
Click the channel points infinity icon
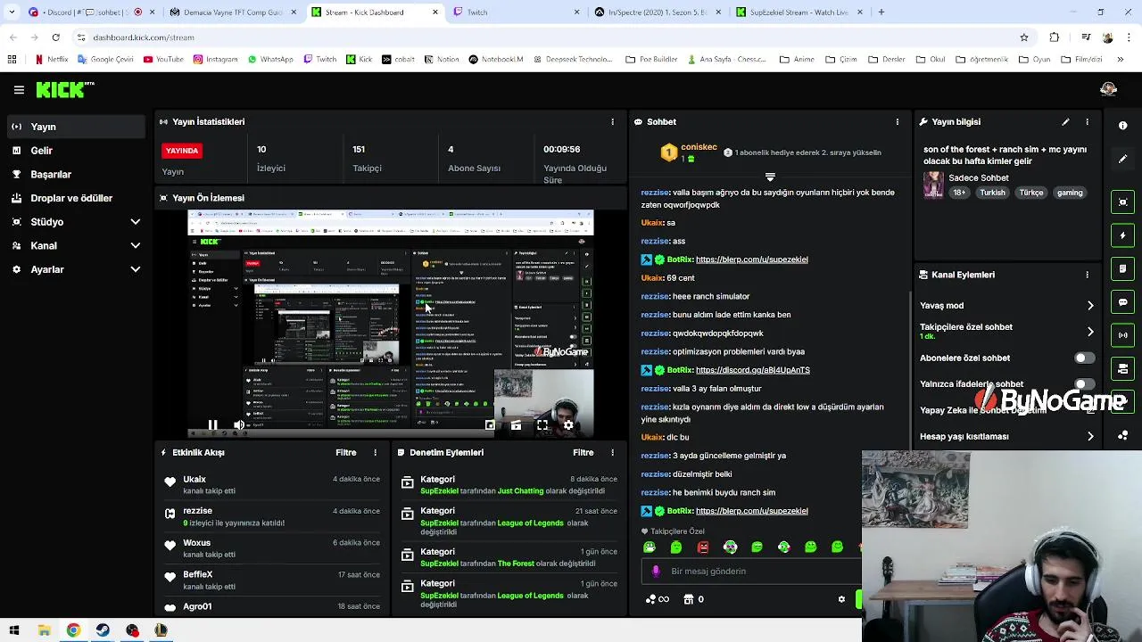(x=658, y=599)
